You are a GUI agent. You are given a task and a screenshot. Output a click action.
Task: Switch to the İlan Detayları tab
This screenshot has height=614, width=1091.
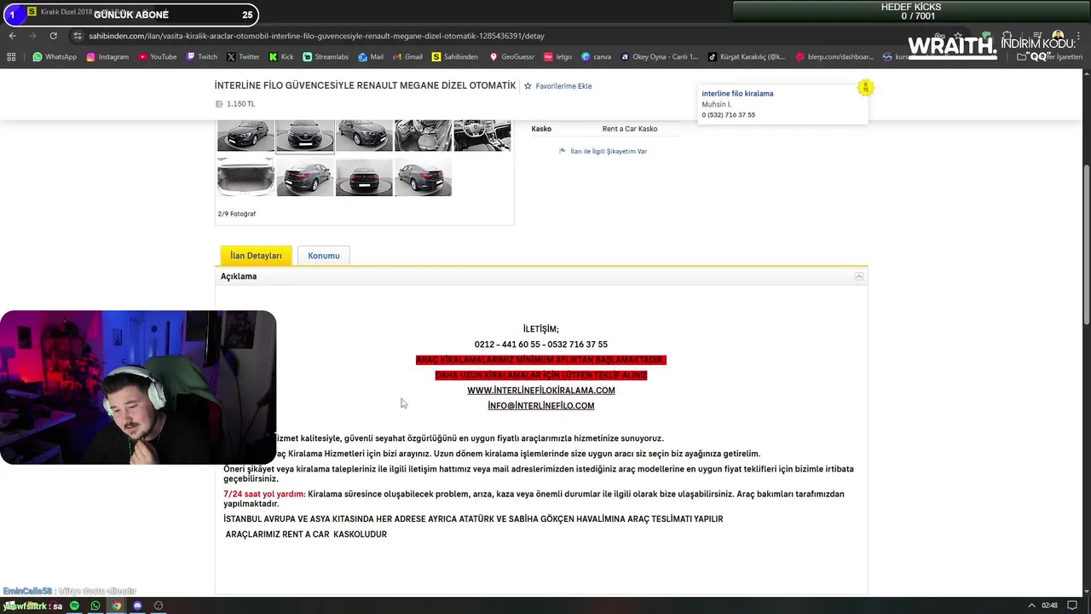point(256,256)
